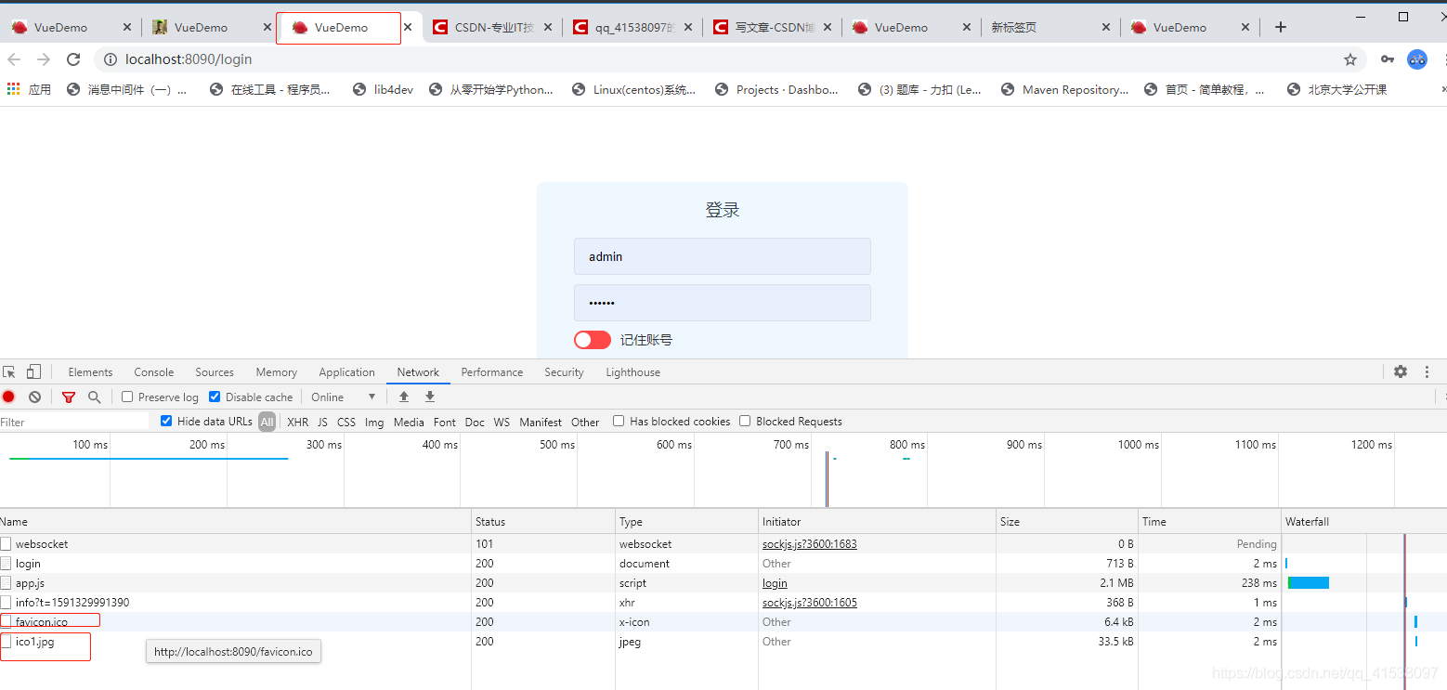Switch to the Application tab
Screen dimensions: 1447x690
click(x=346, y=372)
